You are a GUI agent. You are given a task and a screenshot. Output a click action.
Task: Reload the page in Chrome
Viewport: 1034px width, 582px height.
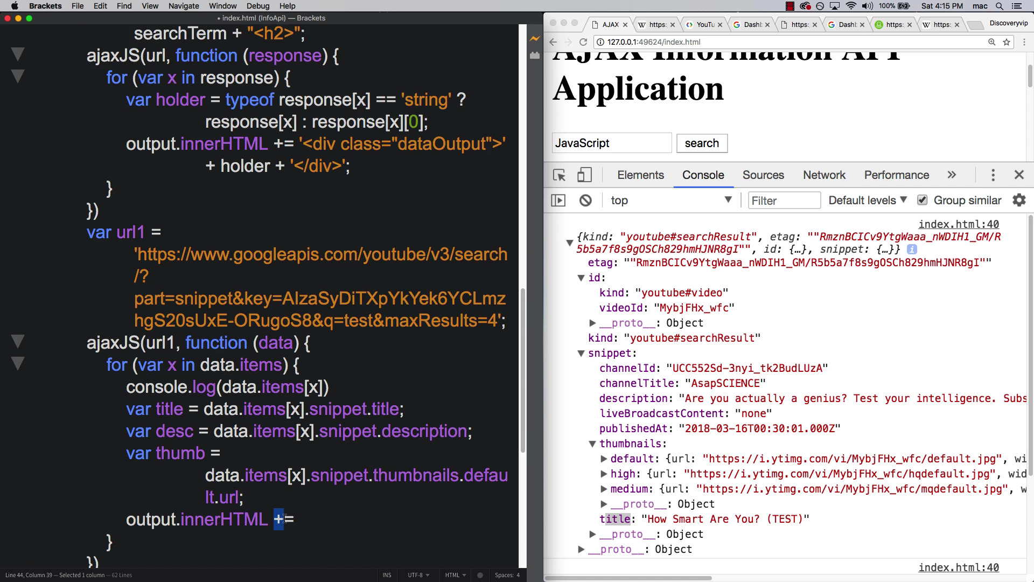[583, 42]
